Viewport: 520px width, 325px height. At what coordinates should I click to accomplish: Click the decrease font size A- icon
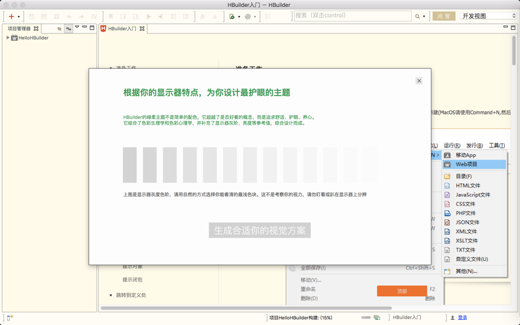214,16
